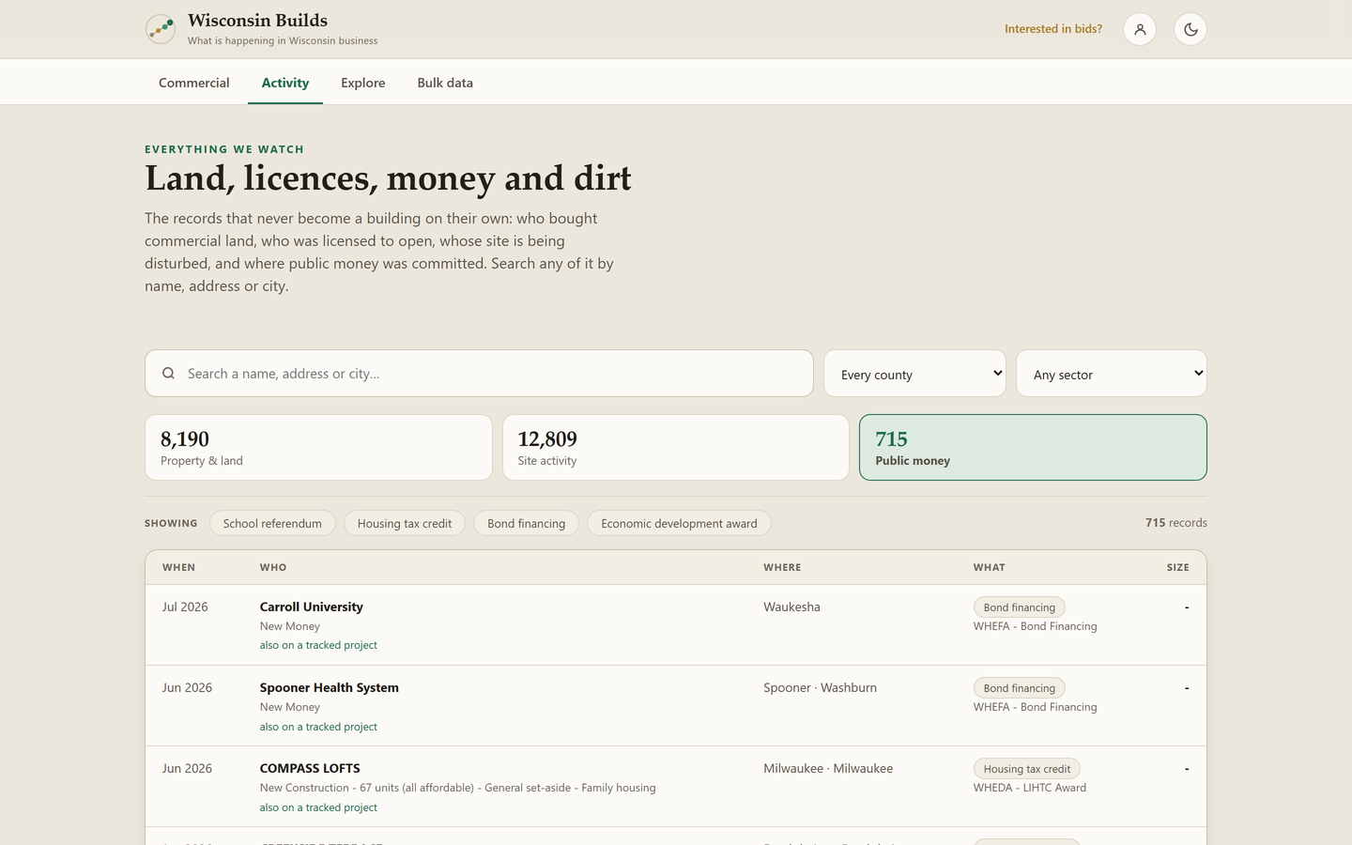Open the Any sector dropdown

tap(1112, 374)
